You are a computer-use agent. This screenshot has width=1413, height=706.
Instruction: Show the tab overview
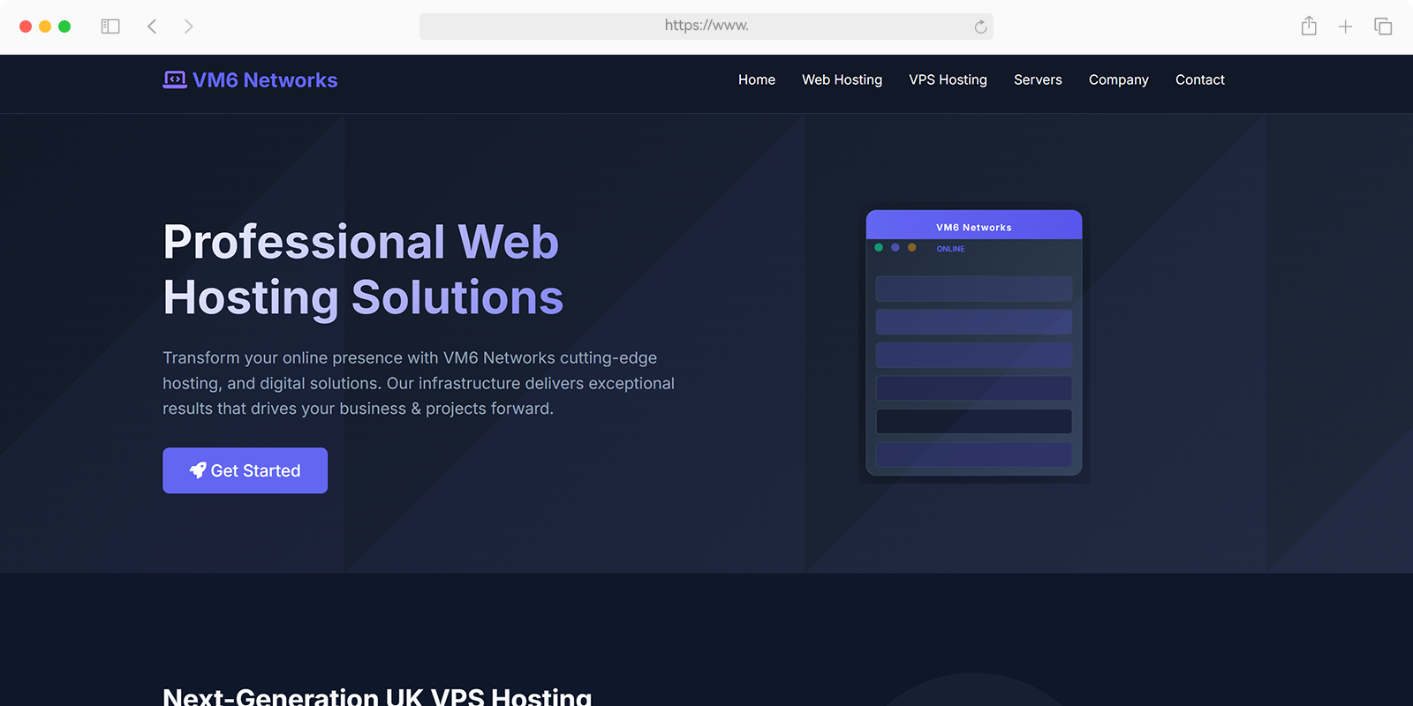(x=1383, y=26)
